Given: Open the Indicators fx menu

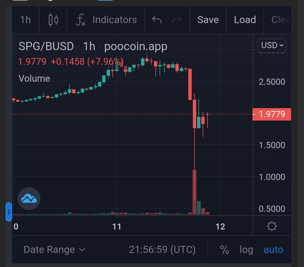Looking at the screenshot, I should coord(106,20).
